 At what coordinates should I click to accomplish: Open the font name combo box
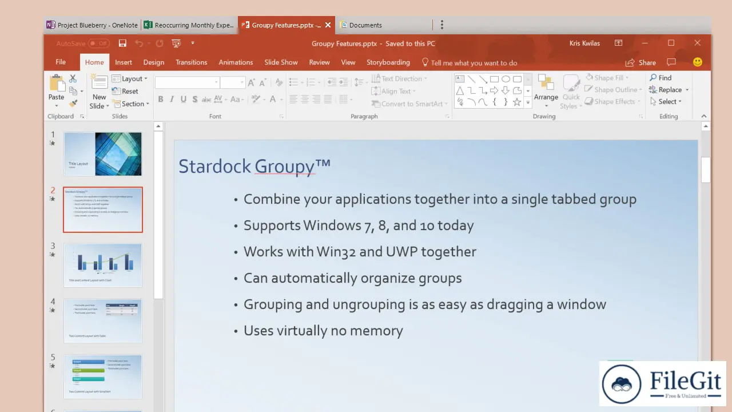pos(188,82)
